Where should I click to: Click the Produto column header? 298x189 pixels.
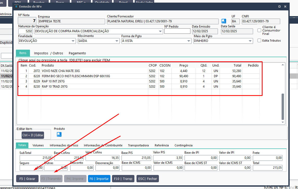(x=48, y=66)
